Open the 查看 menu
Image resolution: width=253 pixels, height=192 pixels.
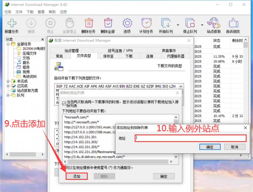coord(41,12)
